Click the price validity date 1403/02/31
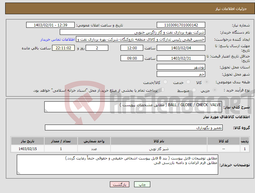This screenshot has height=193, width=255. (181, 58)
